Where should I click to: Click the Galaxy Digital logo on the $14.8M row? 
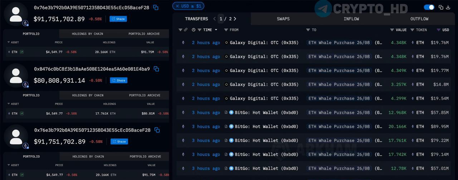pyautogui.click(x=226, y=84)
